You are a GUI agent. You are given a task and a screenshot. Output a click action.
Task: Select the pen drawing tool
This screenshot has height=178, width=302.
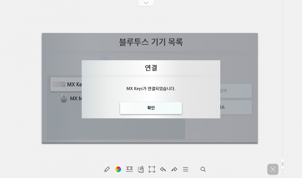[x=107, y=169]
